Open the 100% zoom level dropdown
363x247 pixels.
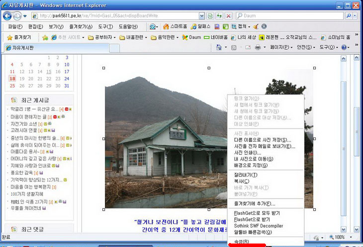343,238
